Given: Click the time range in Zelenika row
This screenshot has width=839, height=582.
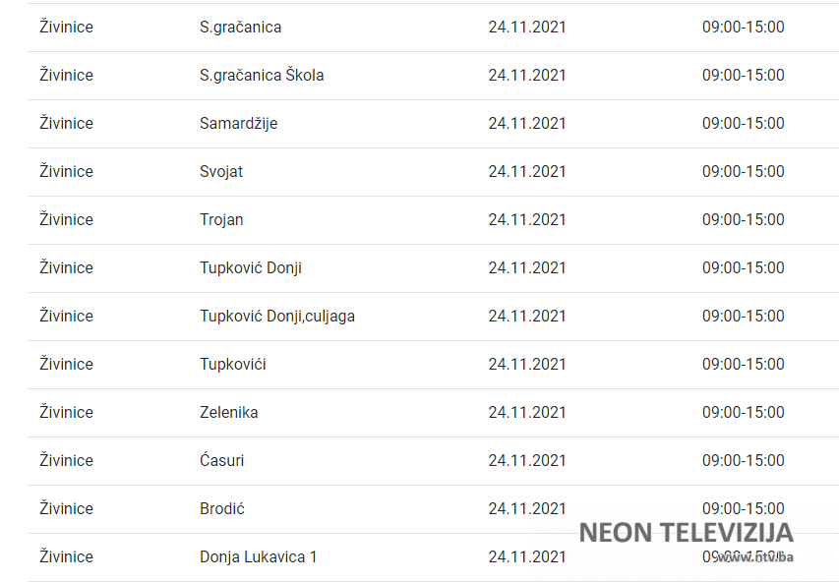Looking at the screenshot, I should [x=743, y=413].
